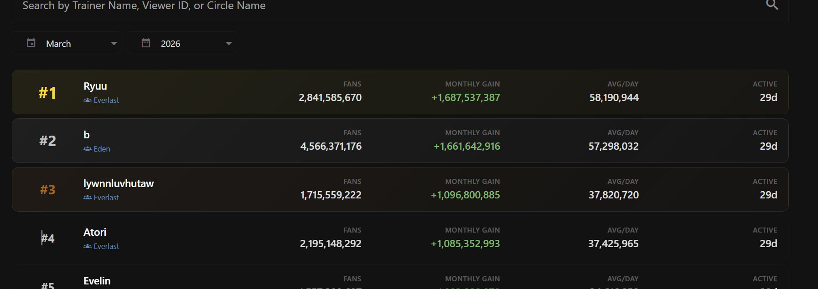Open the March month dropdown
818x289 pixels.
tap(67, 43)
